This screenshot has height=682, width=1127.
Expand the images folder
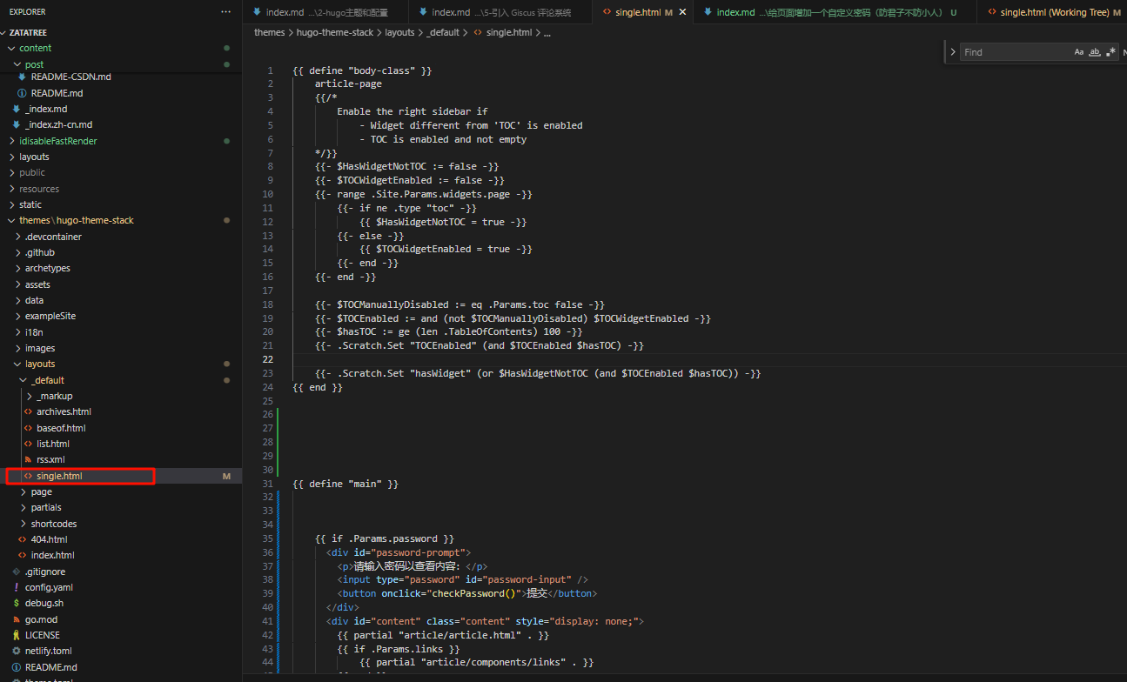click(x=17, y=348)
